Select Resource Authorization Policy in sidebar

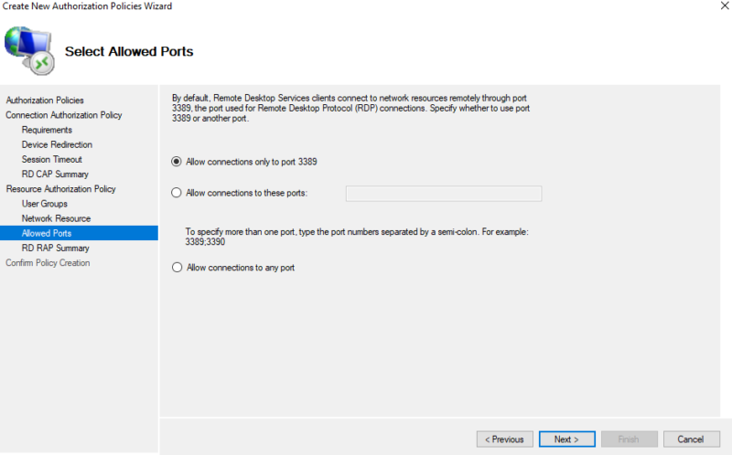pos(60,189)
